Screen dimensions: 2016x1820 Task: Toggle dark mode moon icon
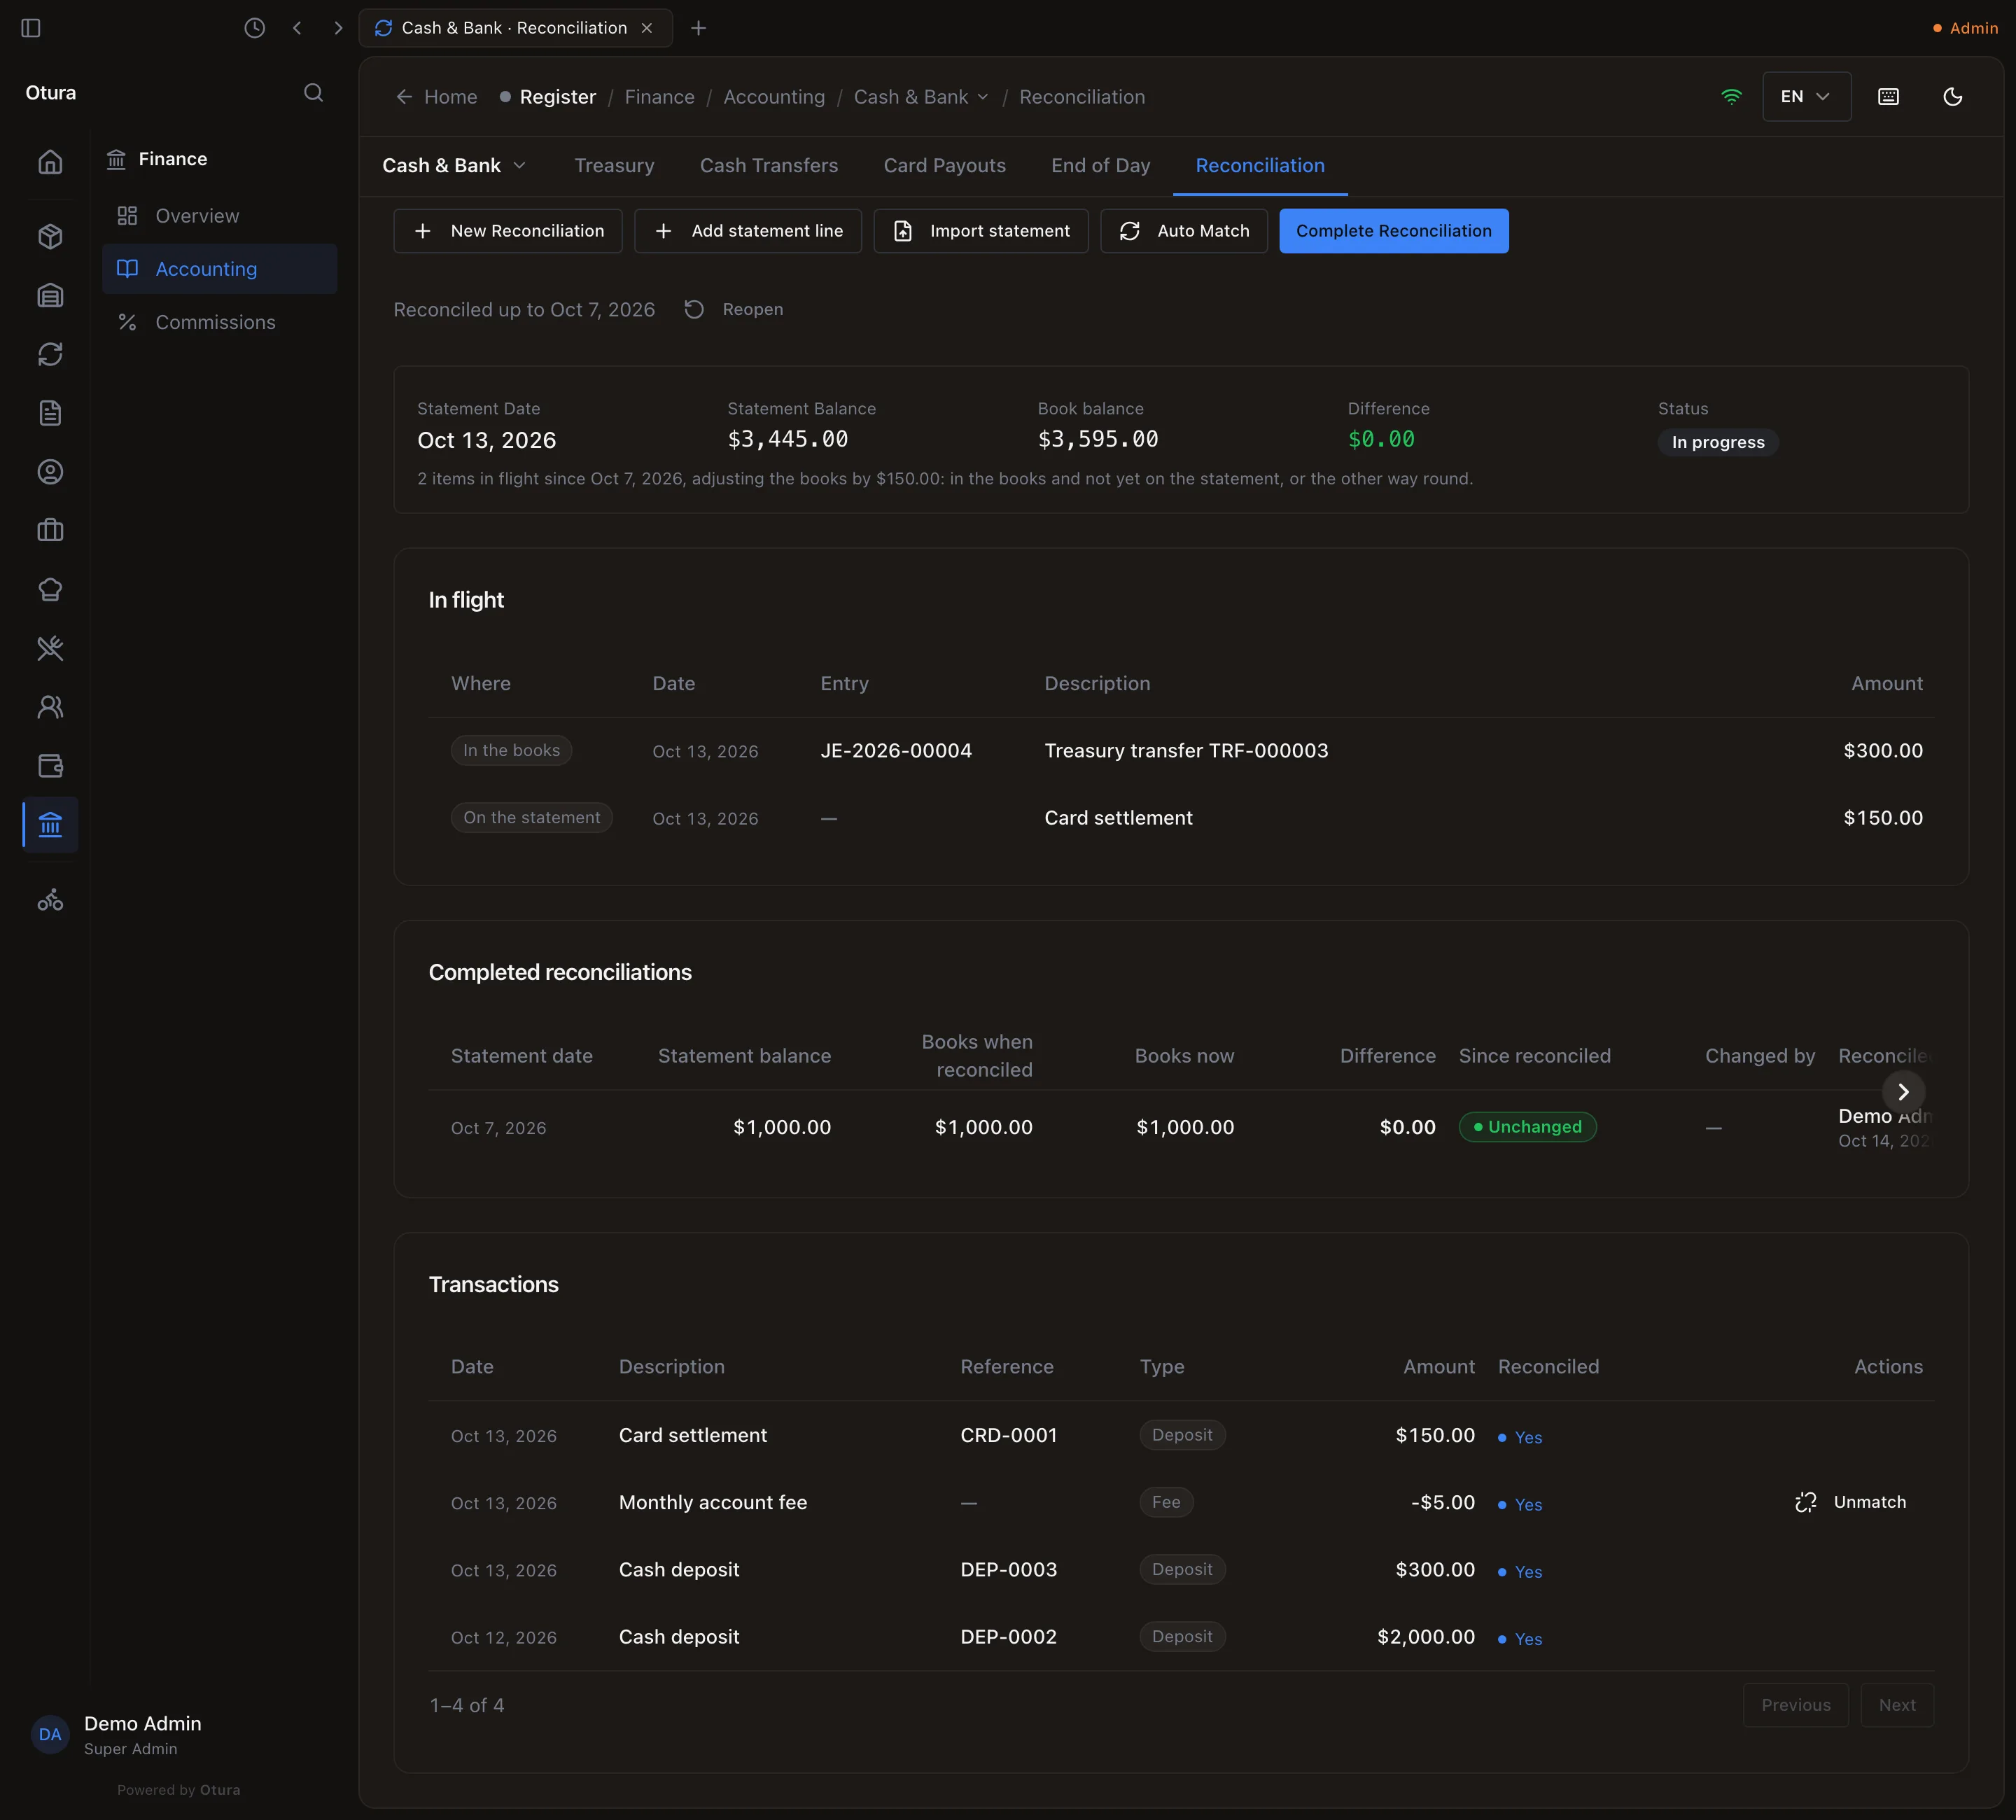[x=1952, y=97]
